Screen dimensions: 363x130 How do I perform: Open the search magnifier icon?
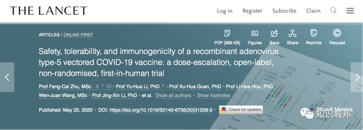click(333, 10)
